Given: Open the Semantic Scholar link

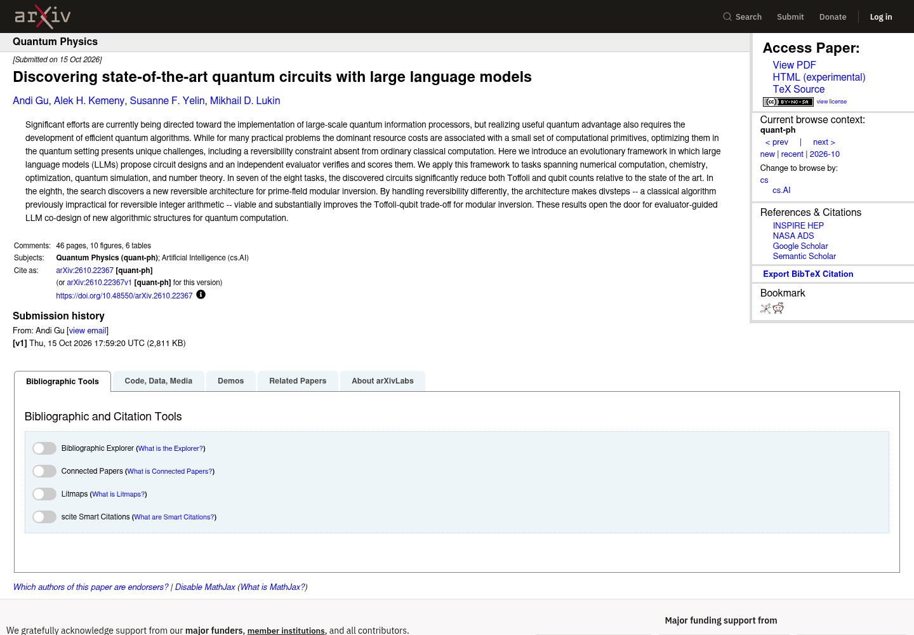Looking at the screenshot, I should [x=804, y=257].
